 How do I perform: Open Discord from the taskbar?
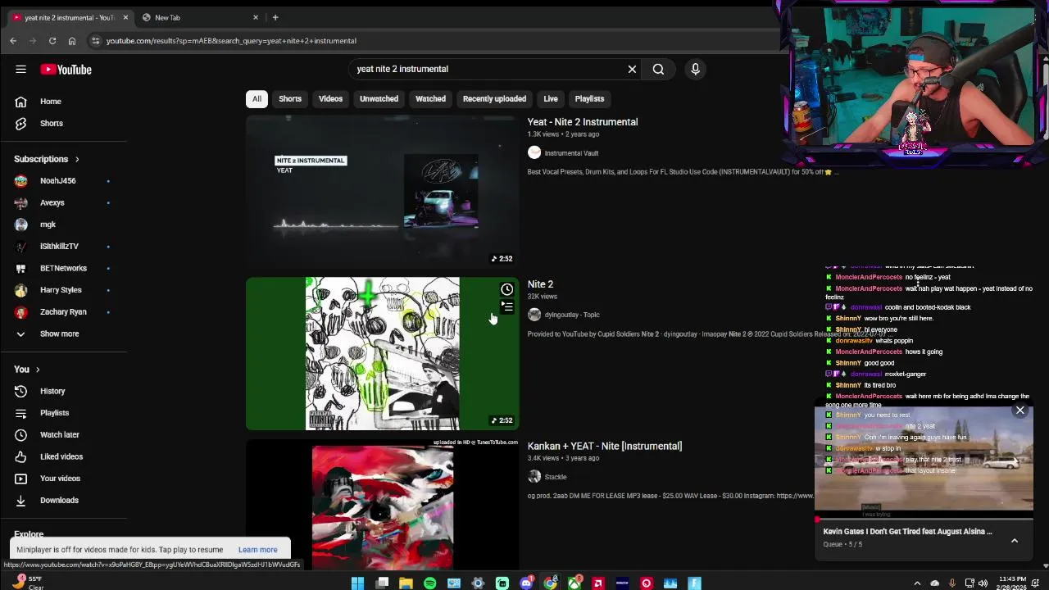tap(526, 583)
